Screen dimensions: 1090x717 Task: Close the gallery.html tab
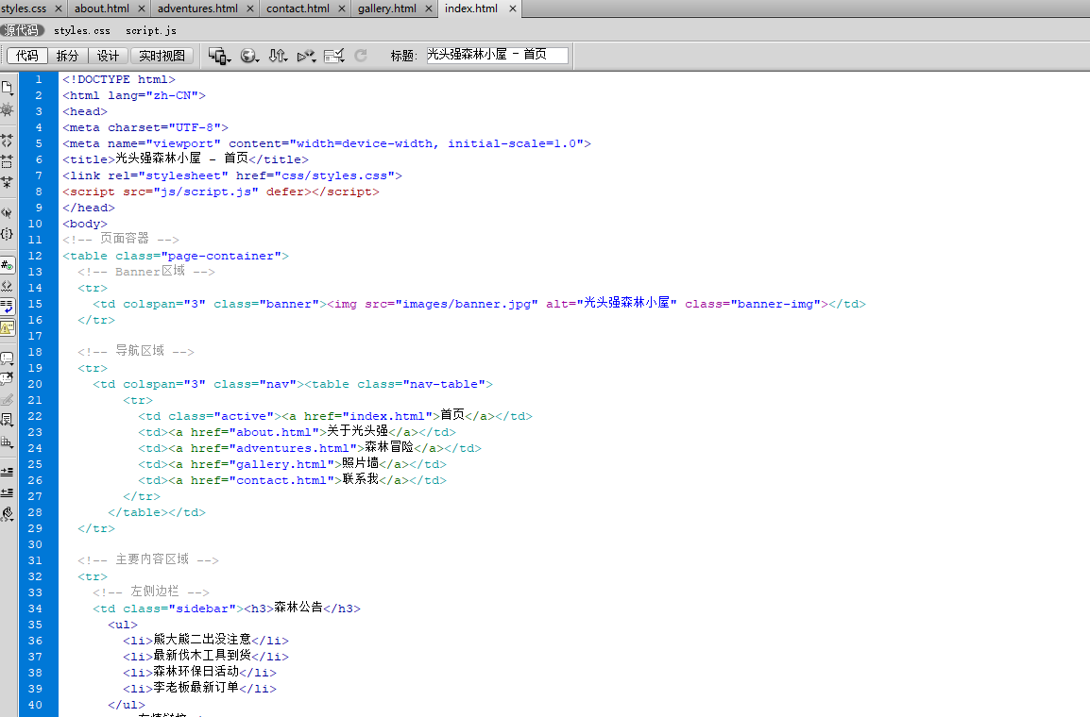point(428,8)
